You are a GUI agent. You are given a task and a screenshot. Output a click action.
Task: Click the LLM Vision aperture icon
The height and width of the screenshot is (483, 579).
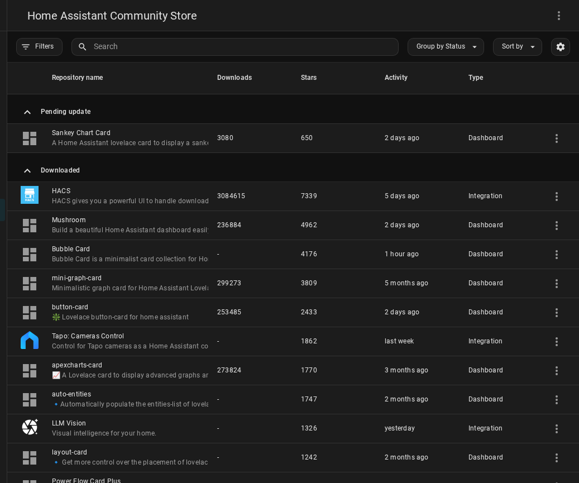pyautogui.click(x=30, y=427)
